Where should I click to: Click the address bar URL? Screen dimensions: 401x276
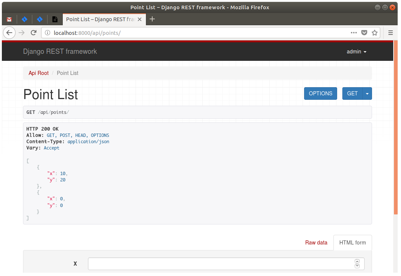pyautogui.click(x=87, y=33)
